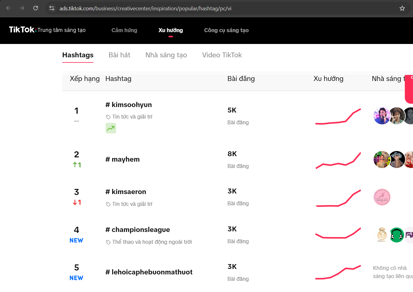
Task: Click the lehoicaphebuonmathuot trend line chart
Action: (x=338, y=272)
